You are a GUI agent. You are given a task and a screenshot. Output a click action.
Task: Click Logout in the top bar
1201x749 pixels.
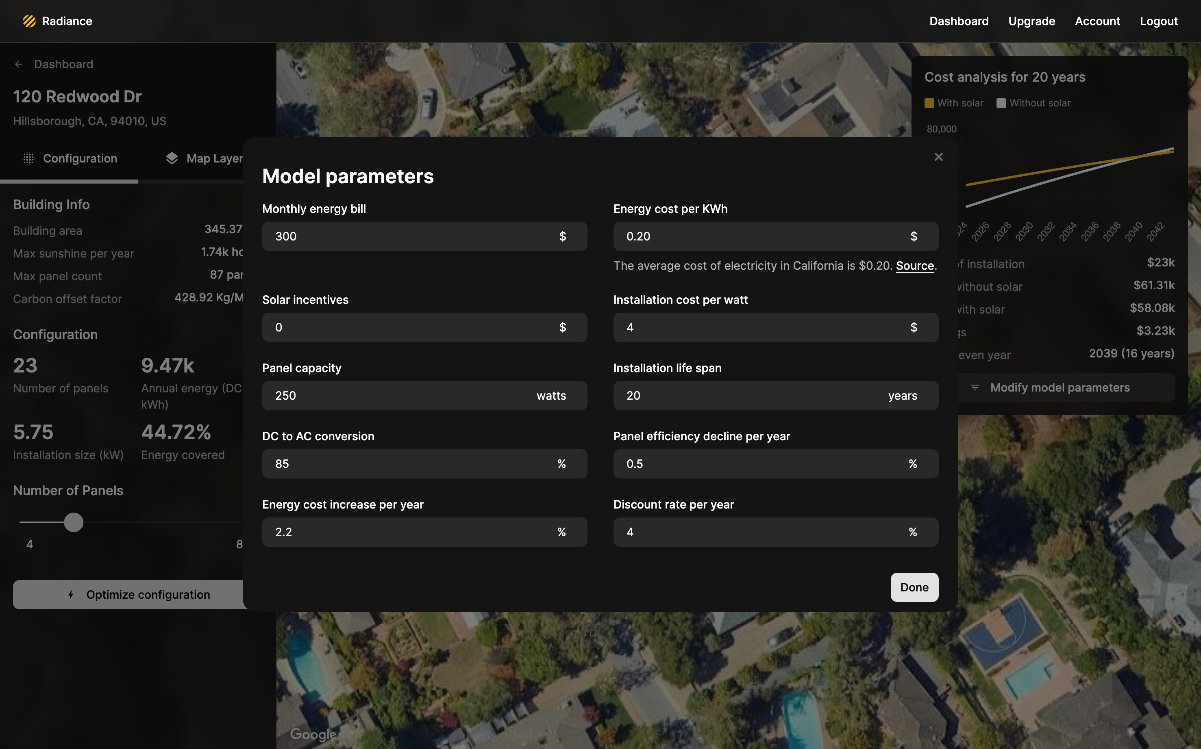pyautogui.click(x=1158, y=21)
